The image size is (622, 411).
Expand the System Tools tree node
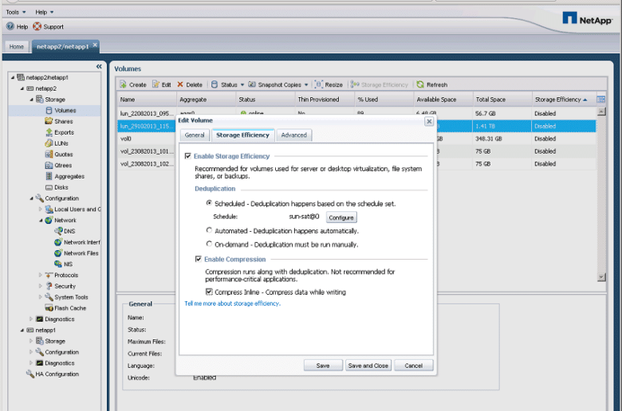point(41,297)
